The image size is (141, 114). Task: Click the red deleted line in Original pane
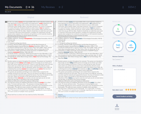pyautogui.click(x=30, y=97)
